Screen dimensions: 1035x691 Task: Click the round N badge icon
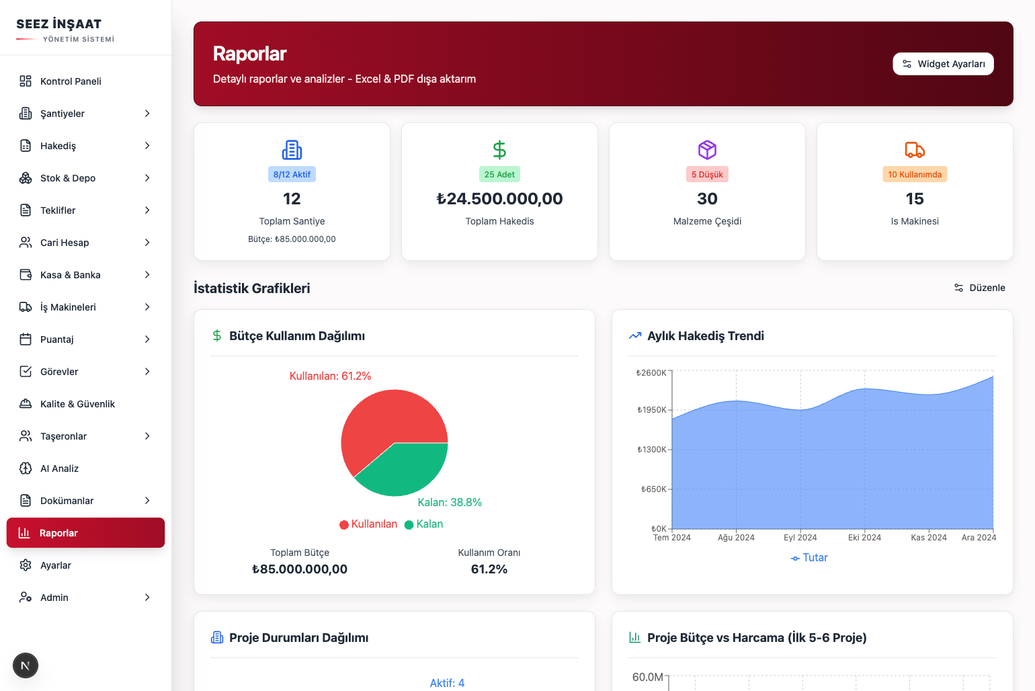[x=26, y=665]
